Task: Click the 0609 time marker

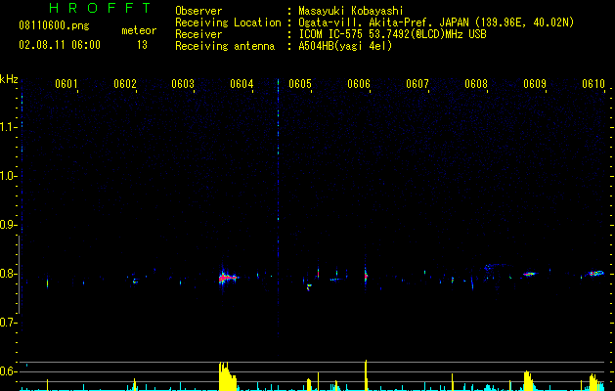Action: pyautogui.click(x=535, y=84)
